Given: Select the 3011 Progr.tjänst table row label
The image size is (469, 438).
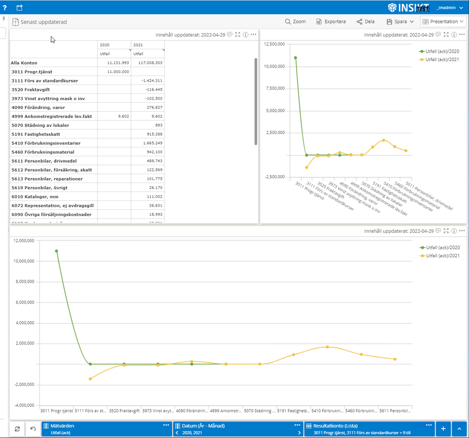Looking at the screenshot, I should coord(32,72).
